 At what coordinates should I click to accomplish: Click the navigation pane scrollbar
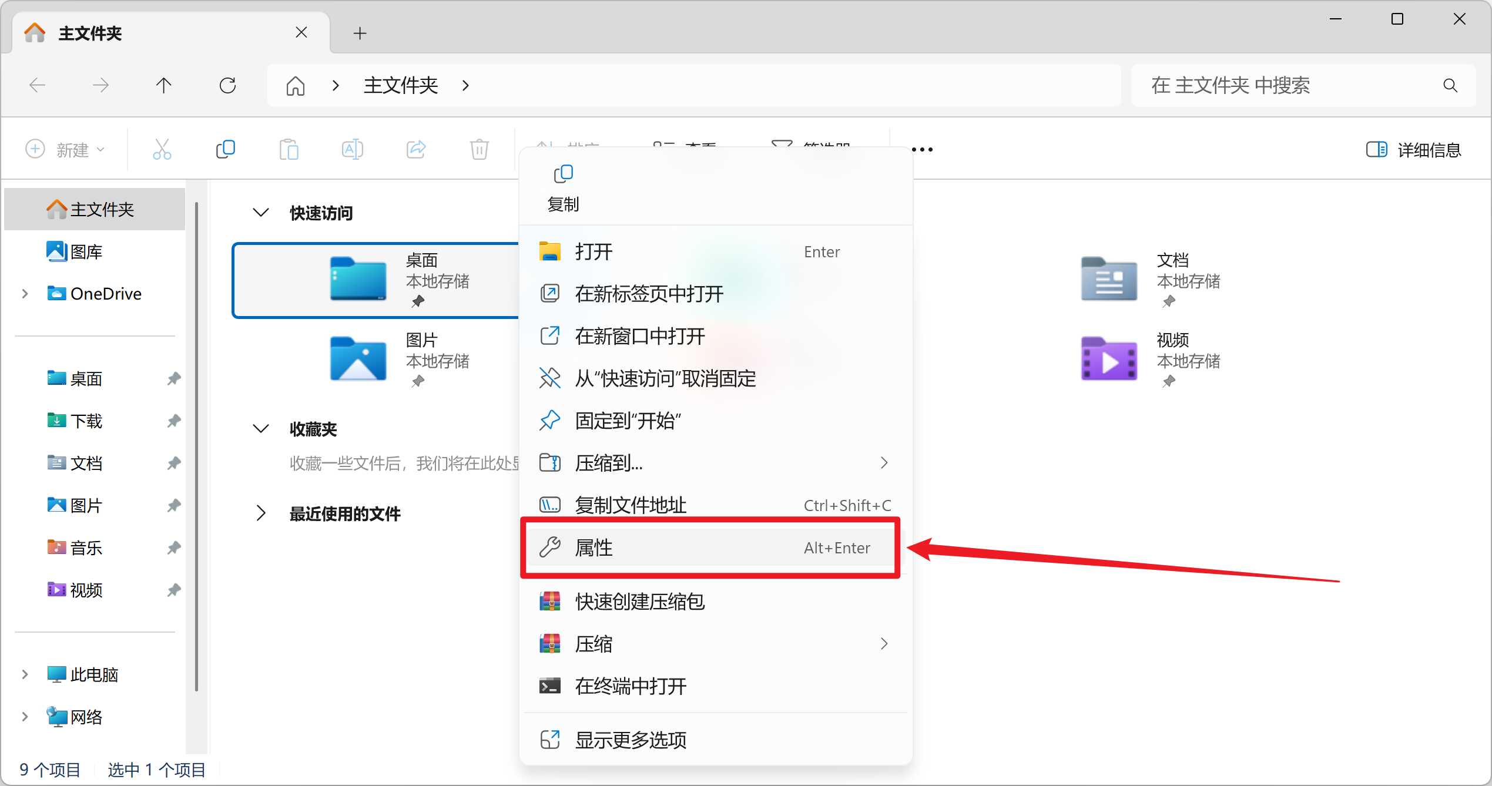[196, 446]
